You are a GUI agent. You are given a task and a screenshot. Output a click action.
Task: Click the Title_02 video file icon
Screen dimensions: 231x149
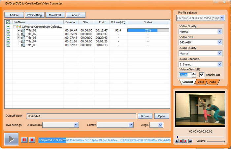(23, 34)
